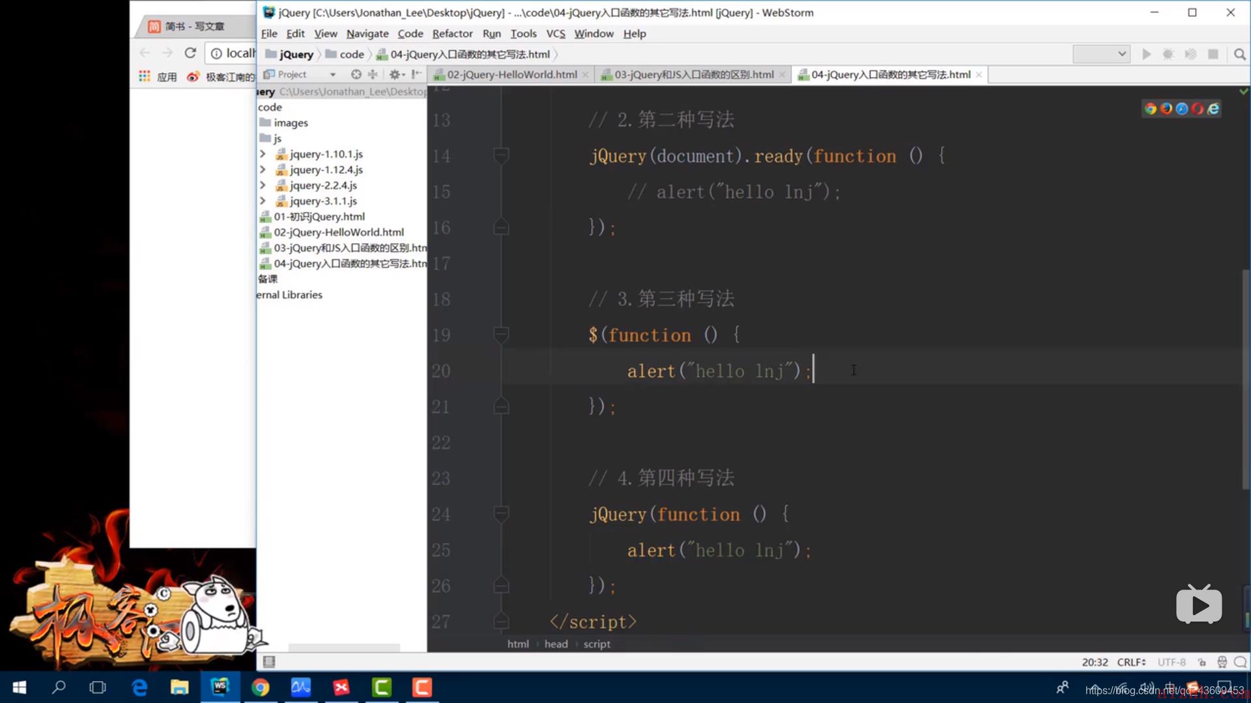Open Project panel settings gear
Screen dimensions: 1251x703
point(395,74)
